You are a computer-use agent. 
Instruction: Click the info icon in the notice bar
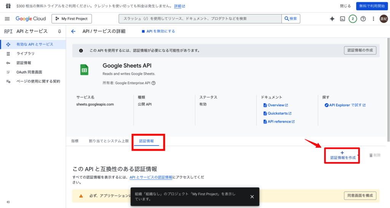click(81, 50)
